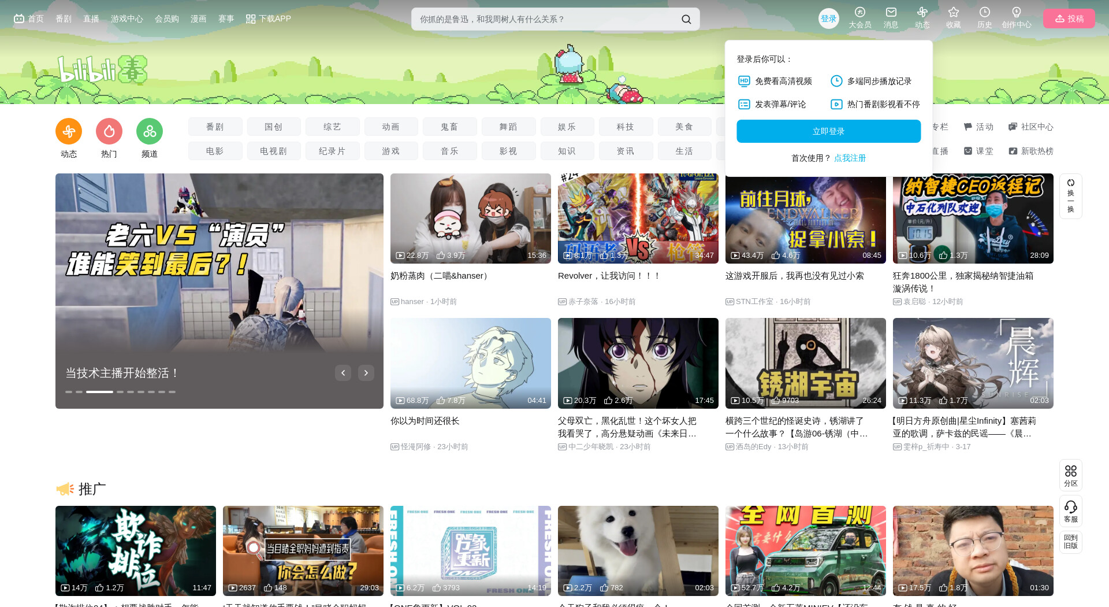Select the 综艺 category tag
This screenshot has height=607, width=1109.
333,127
